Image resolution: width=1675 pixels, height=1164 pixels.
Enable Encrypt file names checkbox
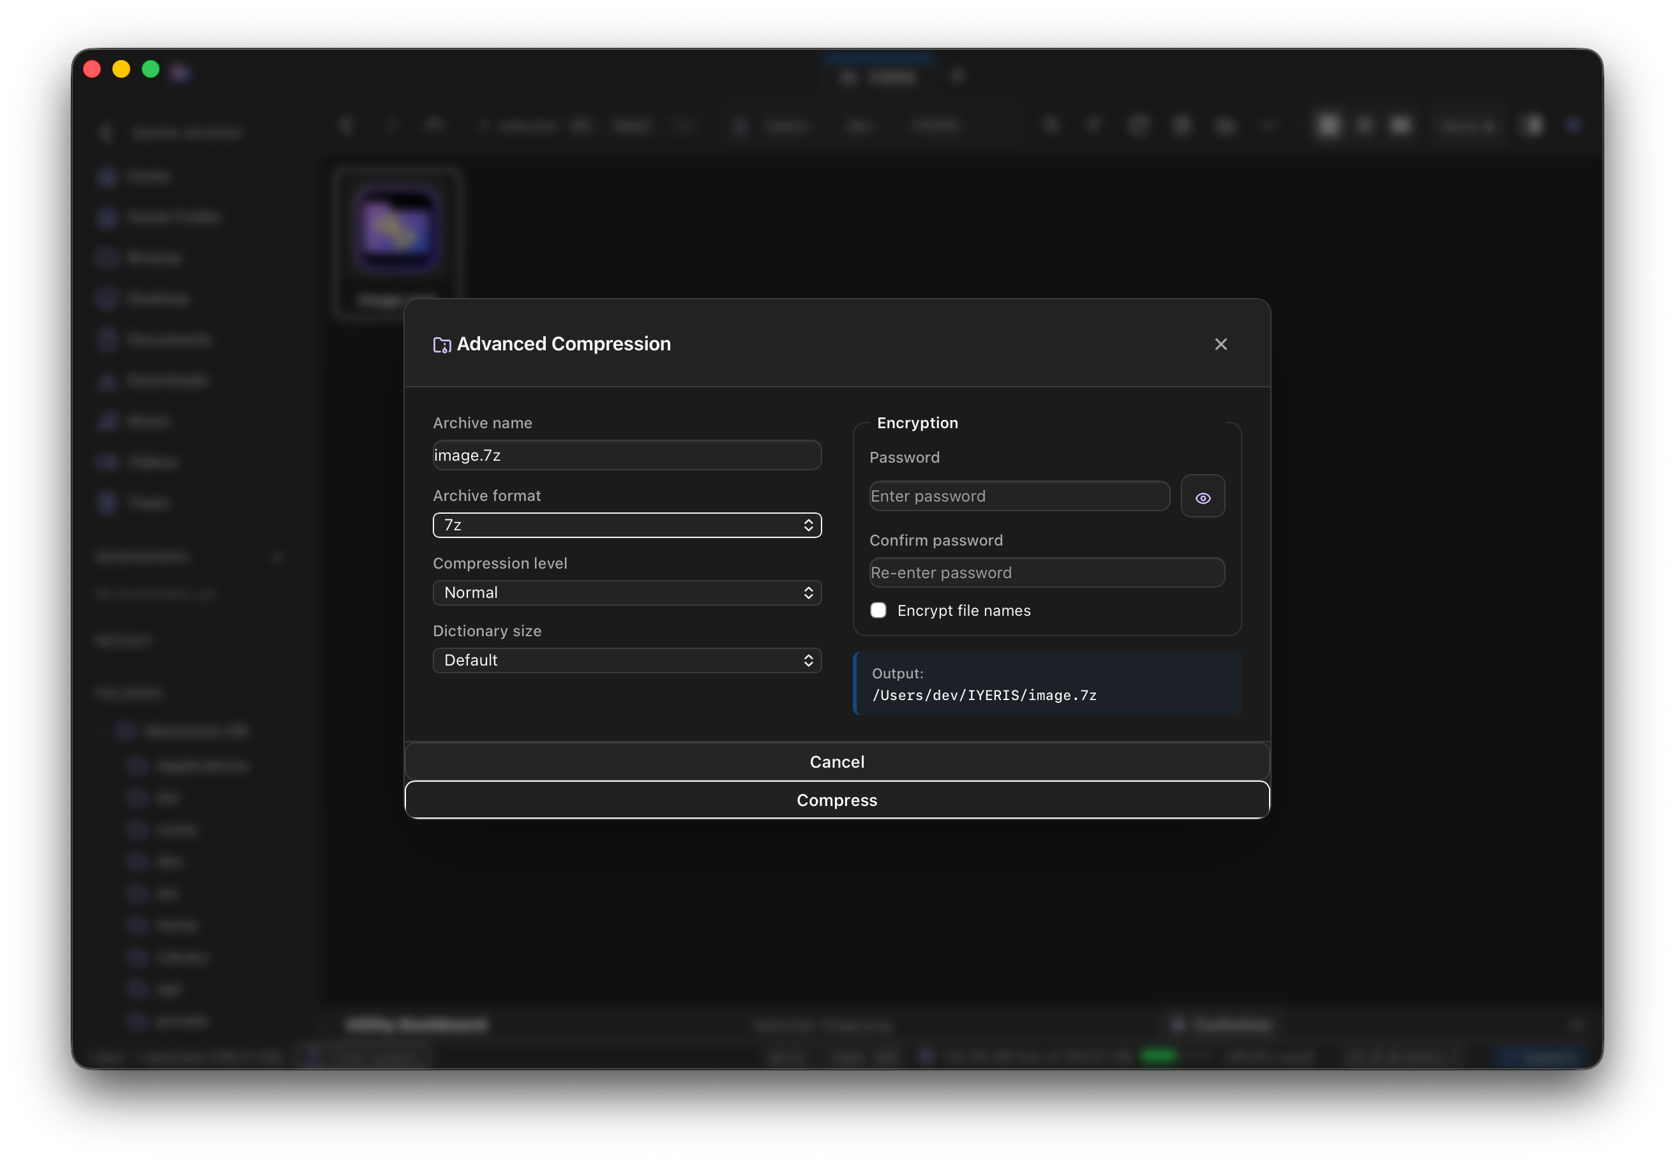pos(878,611)
